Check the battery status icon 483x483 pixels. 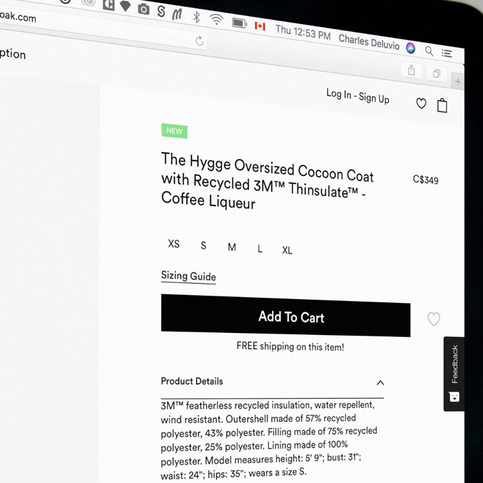(x=240, y=23)
